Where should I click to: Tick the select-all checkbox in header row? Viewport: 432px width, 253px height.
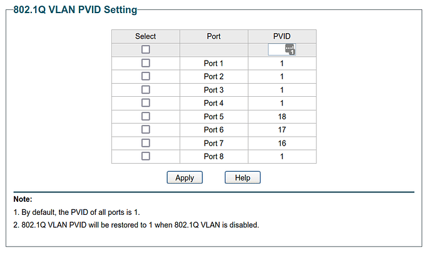pos(145,49)
